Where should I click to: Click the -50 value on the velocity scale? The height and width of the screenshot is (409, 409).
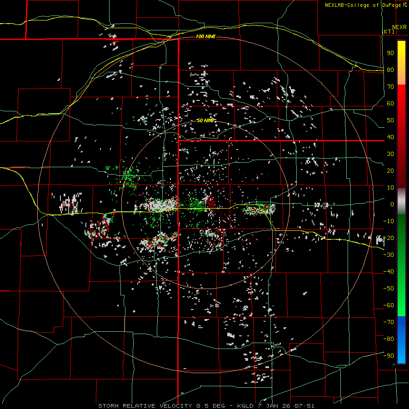click(389, 289)
